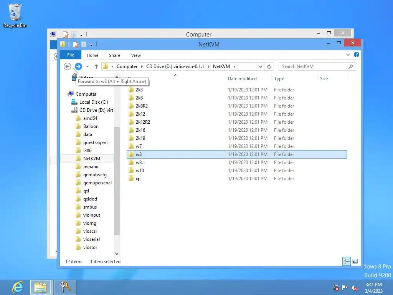Click CD Drive (D:) virtio-win-0.1.1 breadcrumb
Image resolution: width=393 pixels, height=295 pixels.
[x=175, y=66]
